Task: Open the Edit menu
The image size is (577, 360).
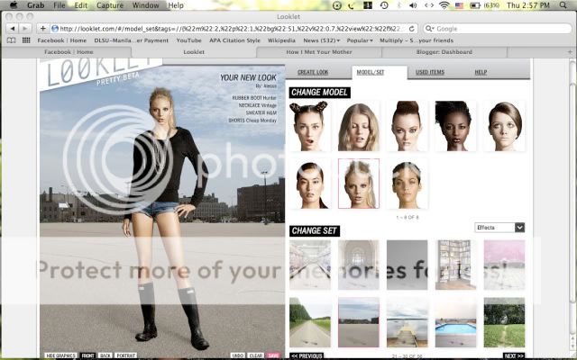Action: 80,5
